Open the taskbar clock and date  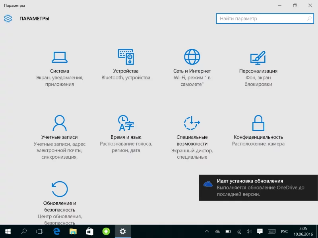pos(303,231)
